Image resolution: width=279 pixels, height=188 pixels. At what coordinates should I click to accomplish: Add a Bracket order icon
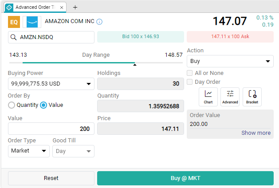252,97
